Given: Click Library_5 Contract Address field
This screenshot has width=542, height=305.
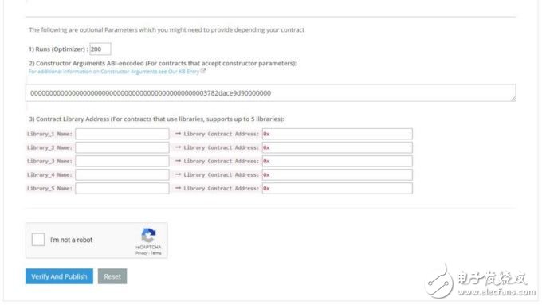Looking at the screenshot, I should point(337,188).
